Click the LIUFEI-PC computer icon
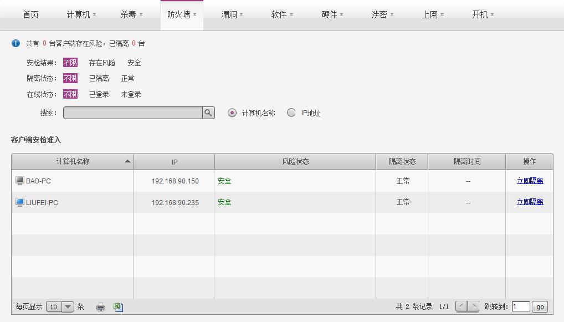The height and width of the screenshot is (322, 564). point(20,202)
